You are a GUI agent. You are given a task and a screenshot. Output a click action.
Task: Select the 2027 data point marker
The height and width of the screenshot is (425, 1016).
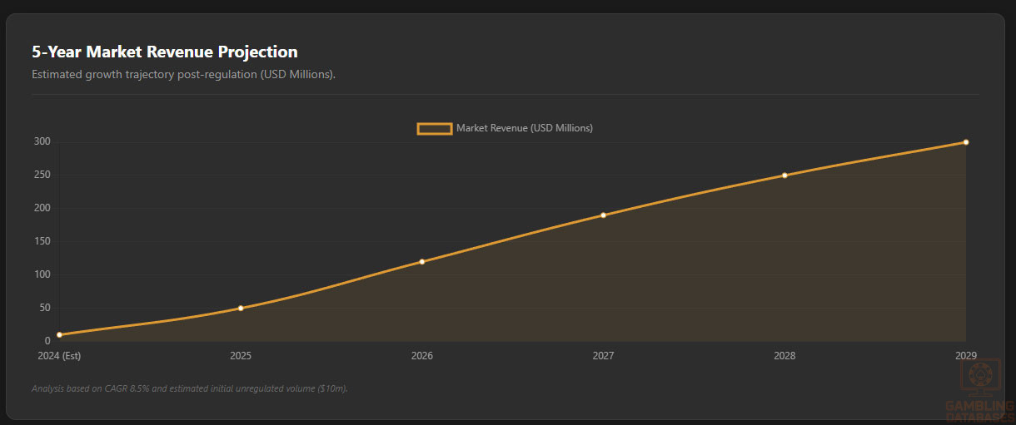click(603, 215)
